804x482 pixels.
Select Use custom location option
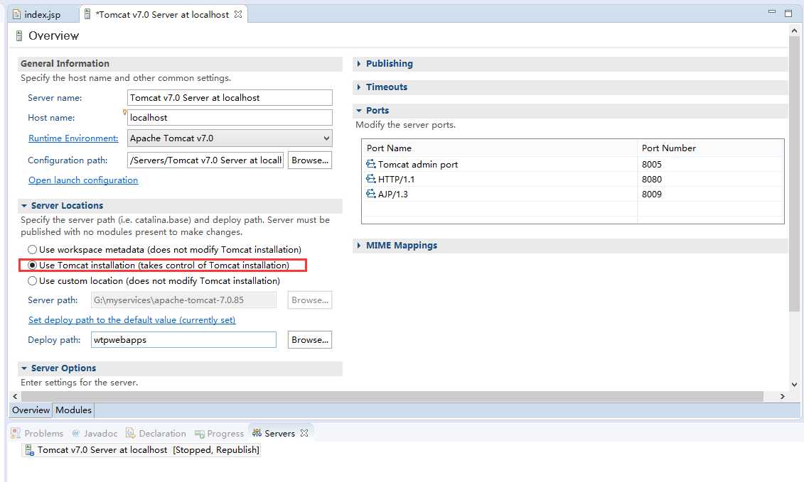point(32,280)
